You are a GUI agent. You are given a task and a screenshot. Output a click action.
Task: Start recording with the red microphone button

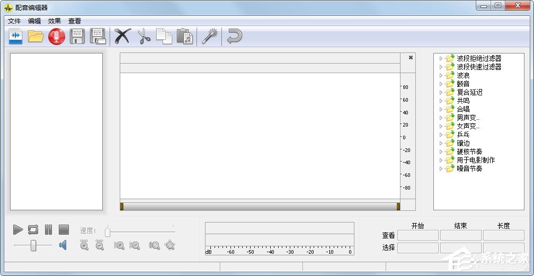point(56,37)
